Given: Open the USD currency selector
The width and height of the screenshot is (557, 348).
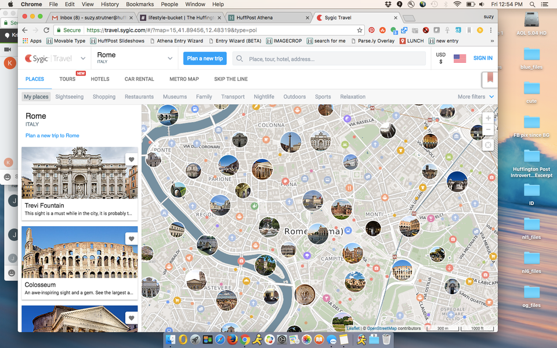Looking at the screenshot, I should point(440,58).
